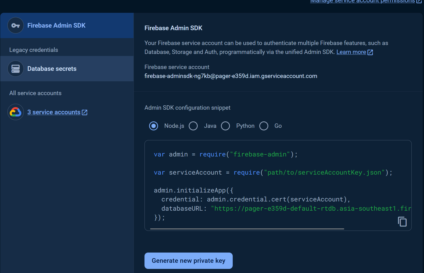This screenshot has width=424, height=273.
Task: Click the code snippet's horizontal scrollbar
Action: 247,229
